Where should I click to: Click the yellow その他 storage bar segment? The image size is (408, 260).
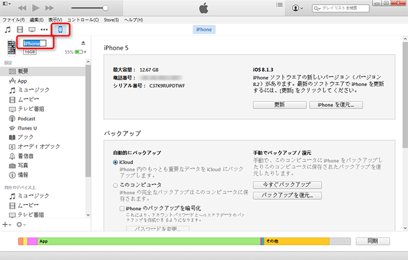point(297,241)
